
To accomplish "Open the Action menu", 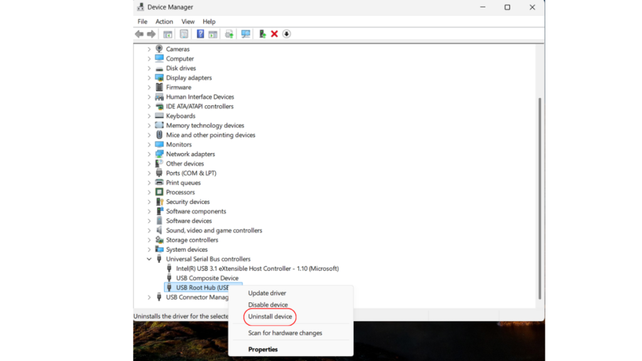I will pos(164,21).
